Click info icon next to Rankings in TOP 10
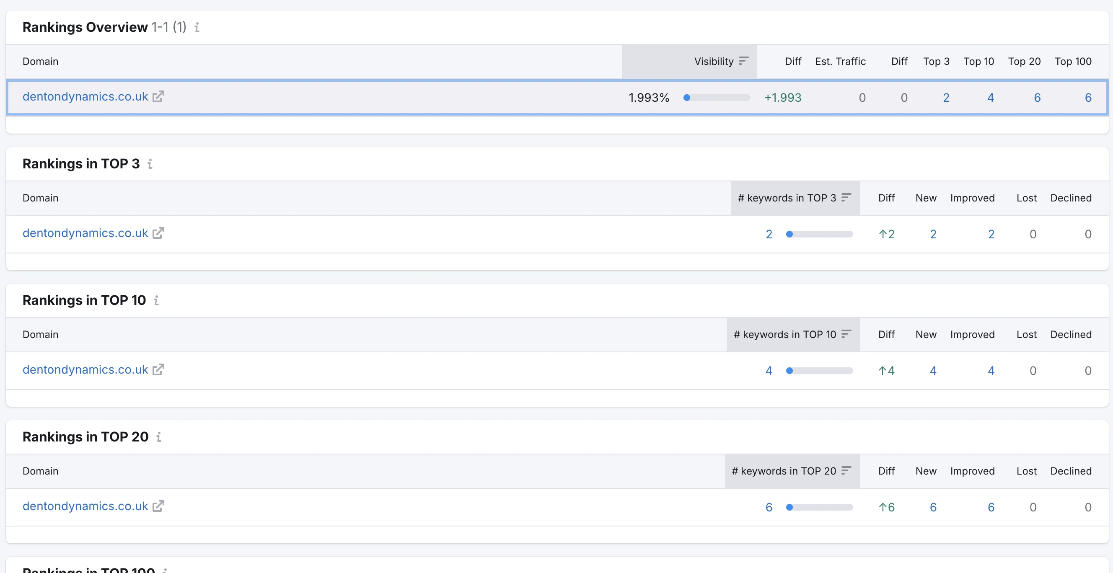Image resolution: width=1113 pixels, height=573 pixels. tap(156, 301)
